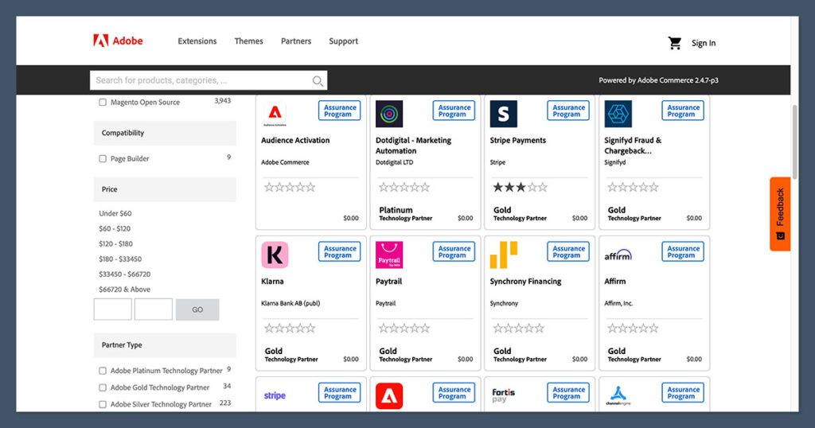
Task: Click the Adobe logo in header
Action: point(118,41)
